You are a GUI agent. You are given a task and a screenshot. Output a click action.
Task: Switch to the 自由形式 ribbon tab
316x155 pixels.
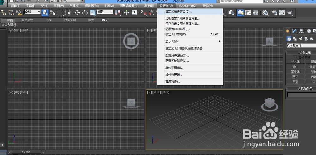click(x=27, y=20)
